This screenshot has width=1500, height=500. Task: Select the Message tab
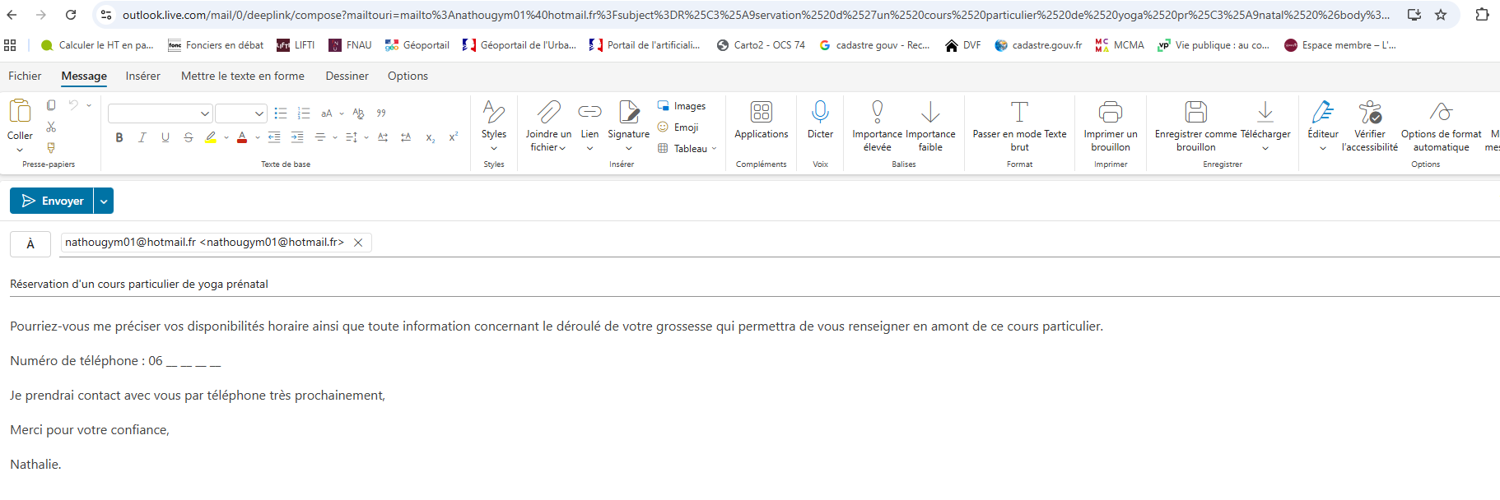click(84, 76)
